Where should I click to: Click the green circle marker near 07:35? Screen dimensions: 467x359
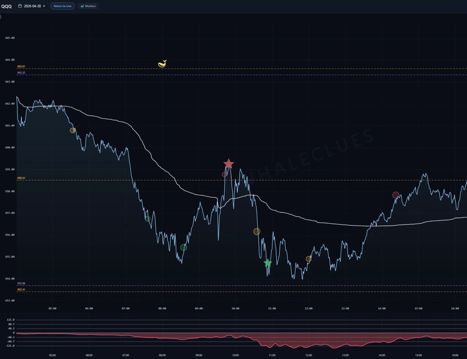coord(147,219)
